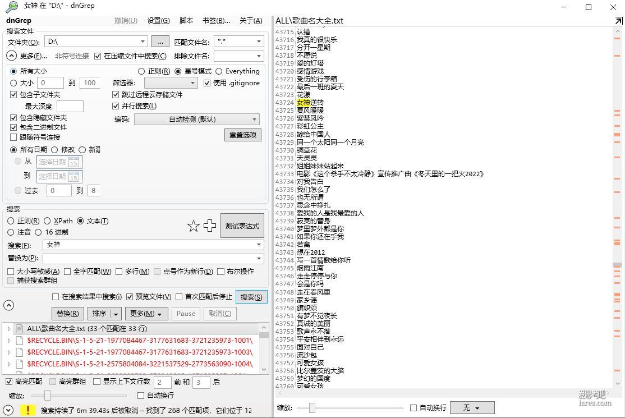Click the 最大深度 input field
The height and width of the screenshot is (418, 625).
click(x=70, y=107)
